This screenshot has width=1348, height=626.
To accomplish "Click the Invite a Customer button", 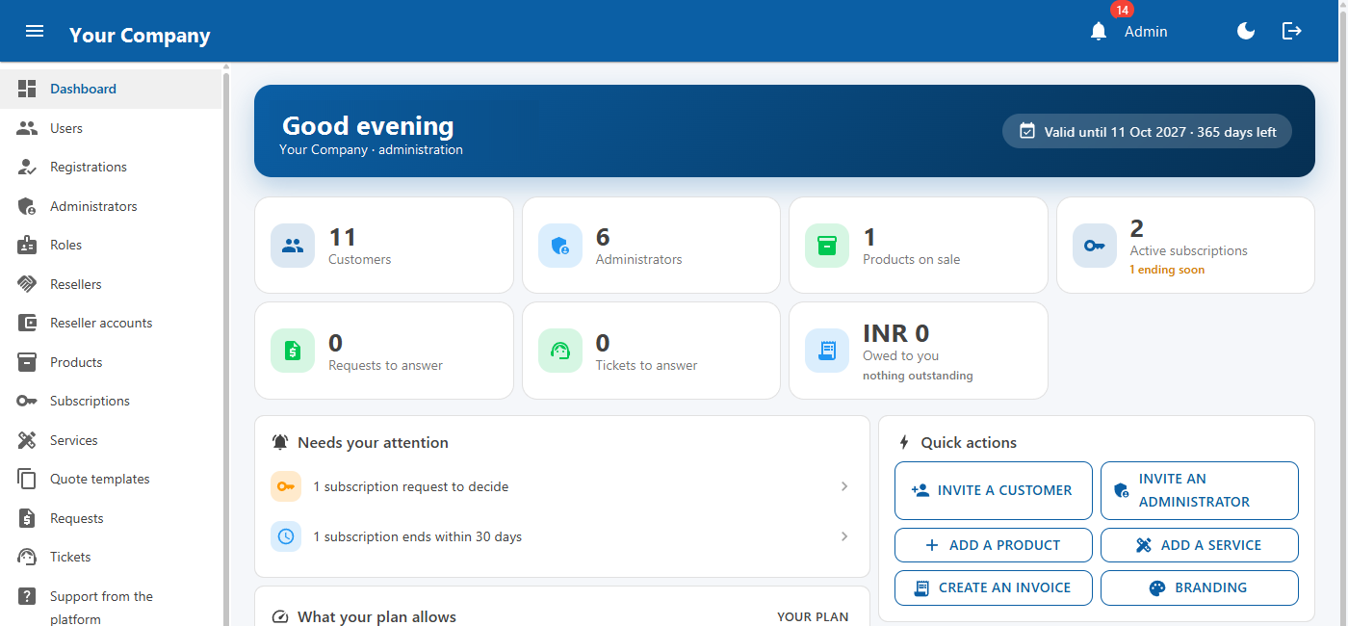I will click(x=994, y=490).
